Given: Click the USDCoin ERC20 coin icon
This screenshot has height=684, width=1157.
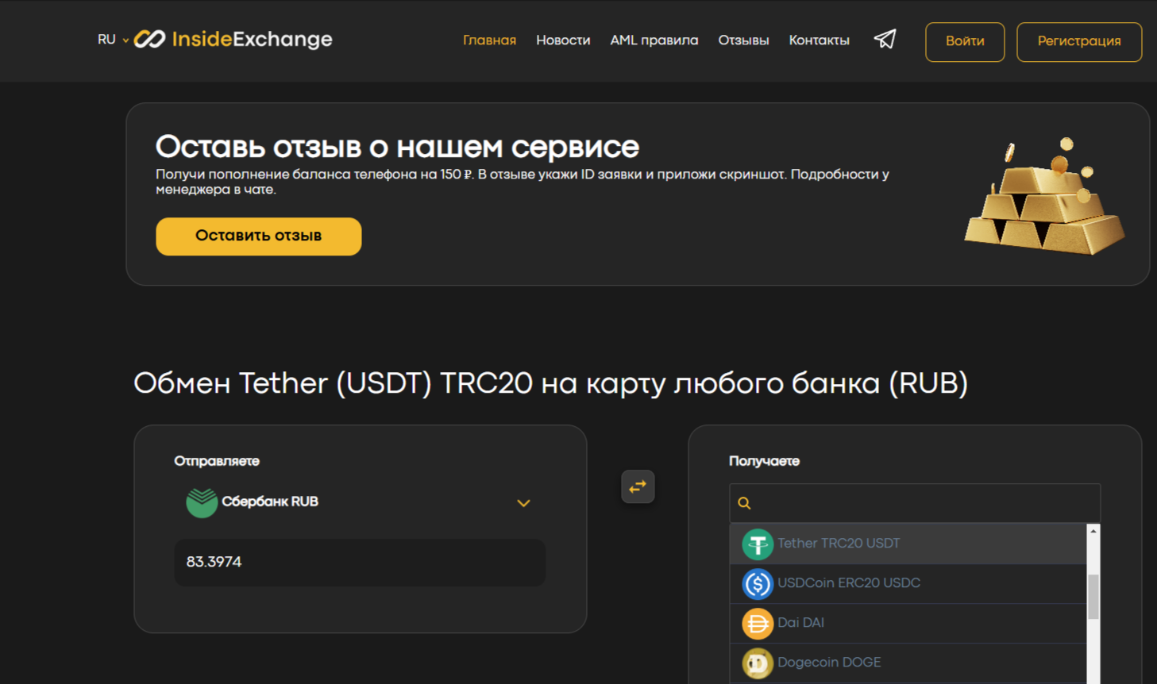Looking at the screenshot, I should pos(758,584).
